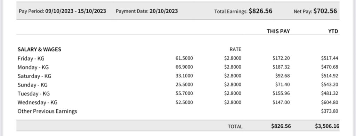Screen dimensions: 356x136
Task: Select Sunday YTD amount $543.20
Action: (x=330, y=85)
